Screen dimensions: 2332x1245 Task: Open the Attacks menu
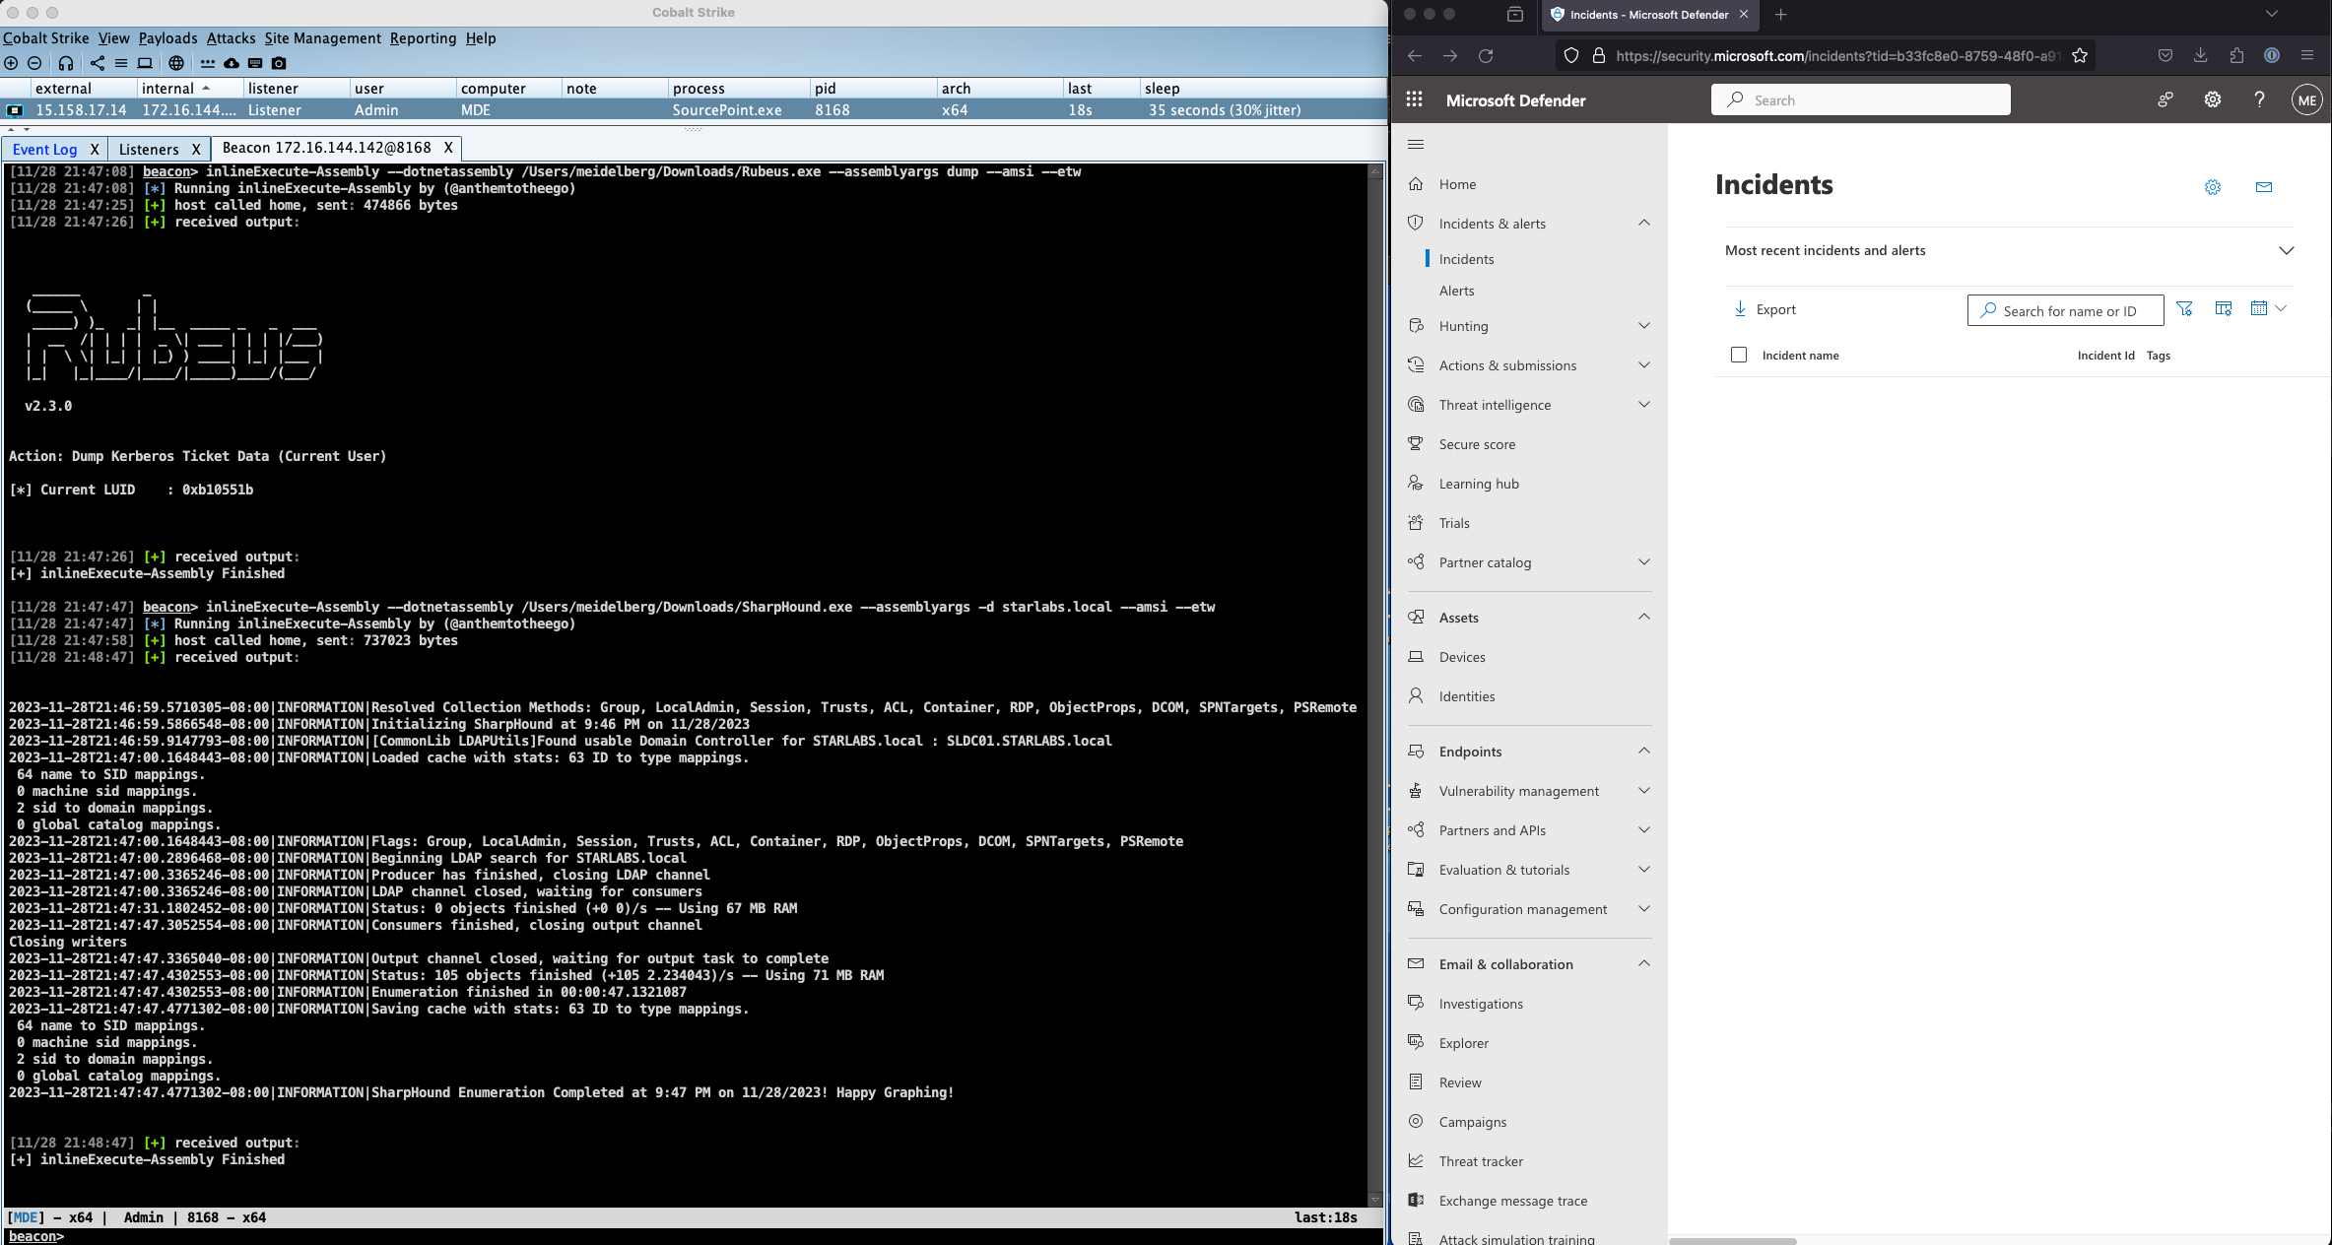coord(231,38)
